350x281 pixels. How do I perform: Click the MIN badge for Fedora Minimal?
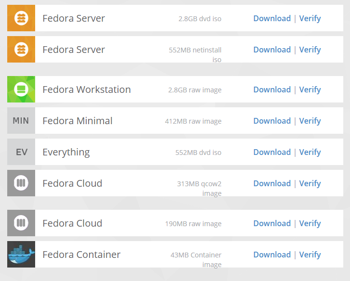click(21, 120)
